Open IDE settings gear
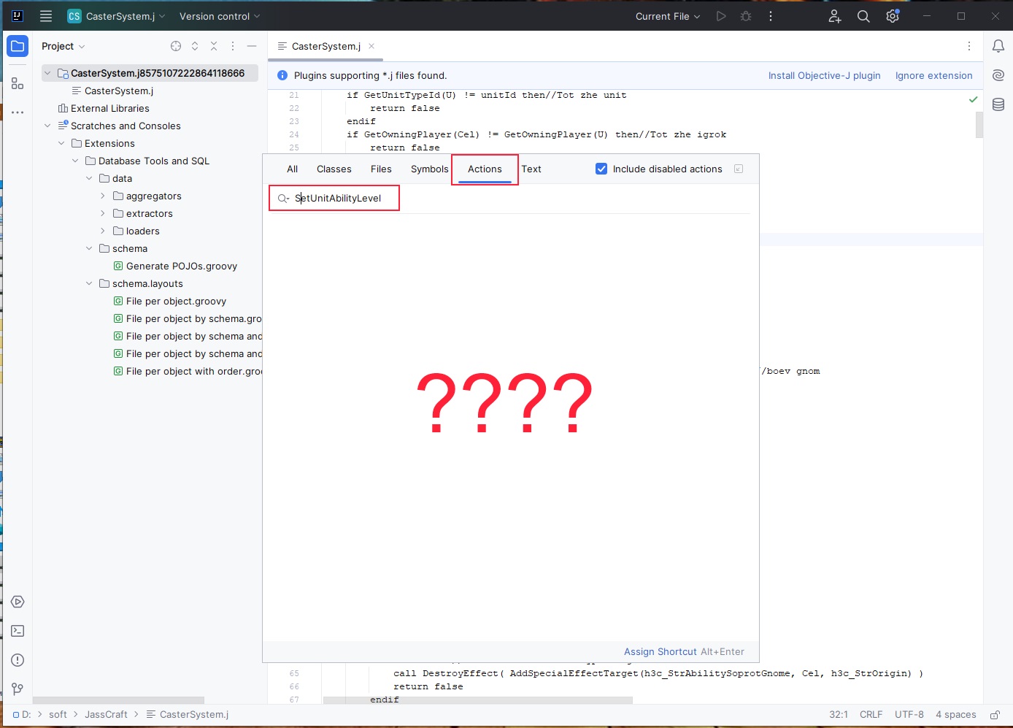The image size is (1013, 728). pos(893,16)
